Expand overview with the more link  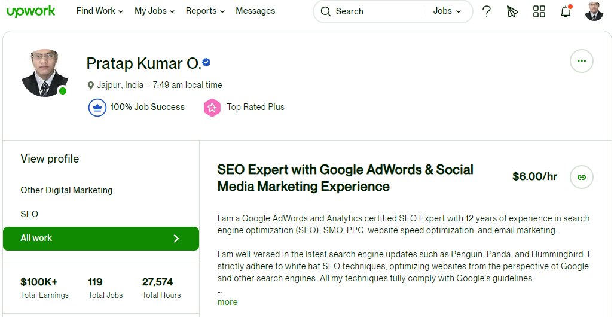click(228, 302)
